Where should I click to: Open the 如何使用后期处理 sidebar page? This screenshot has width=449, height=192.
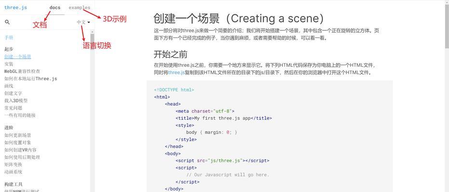pos(22,157)
